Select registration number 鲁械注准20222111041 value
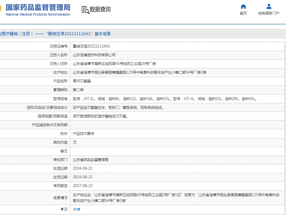 [x=91, y=46]
